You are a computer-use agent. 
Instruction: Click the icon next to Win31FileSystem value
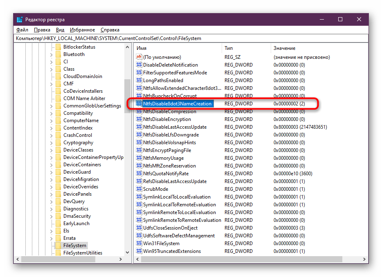point(139,243)
